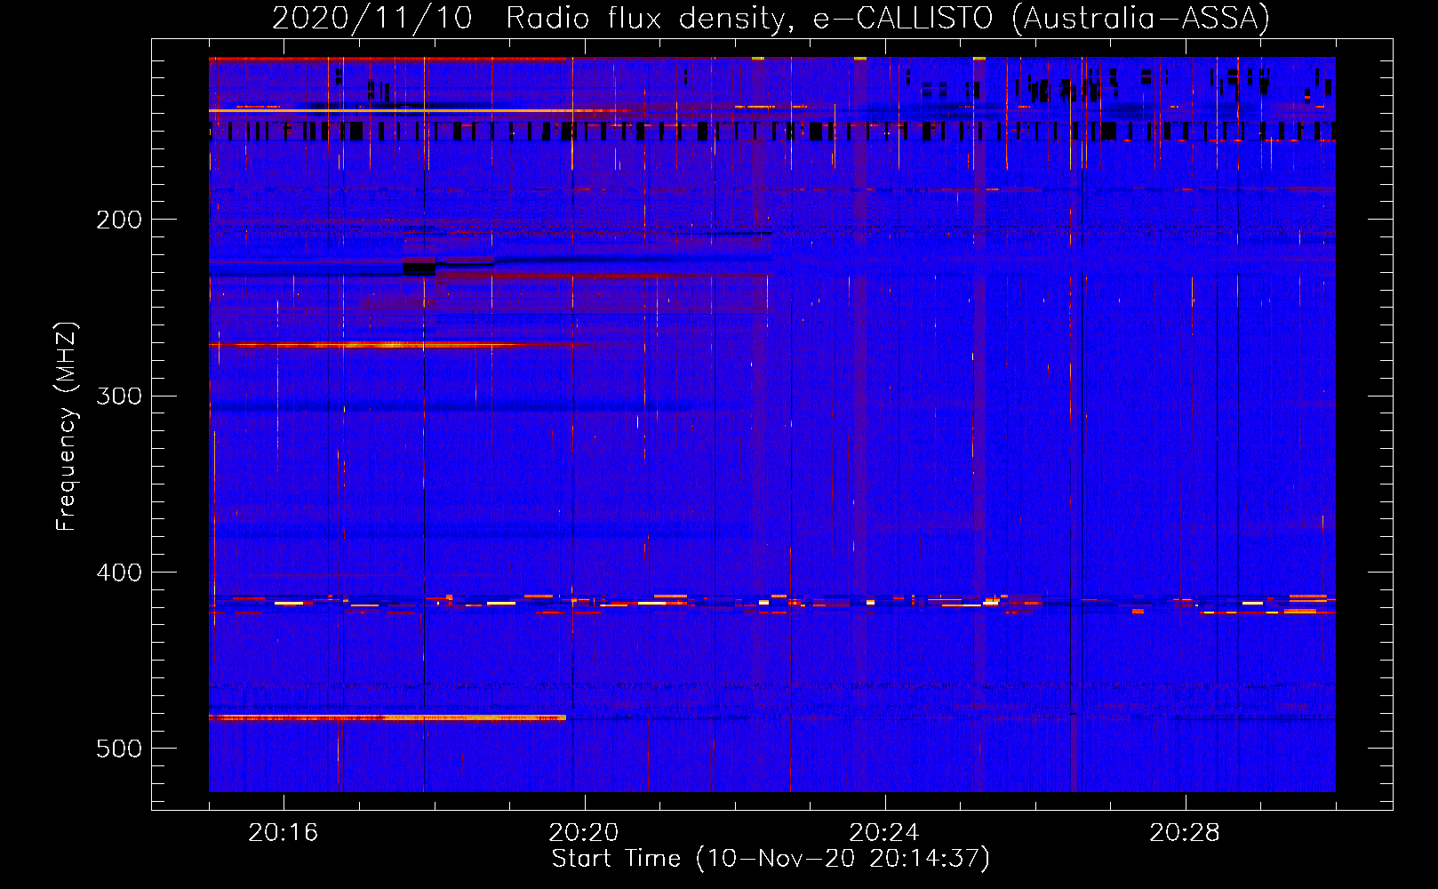
Task: Click the black block near 228 MHz
Action: (419, 268)
